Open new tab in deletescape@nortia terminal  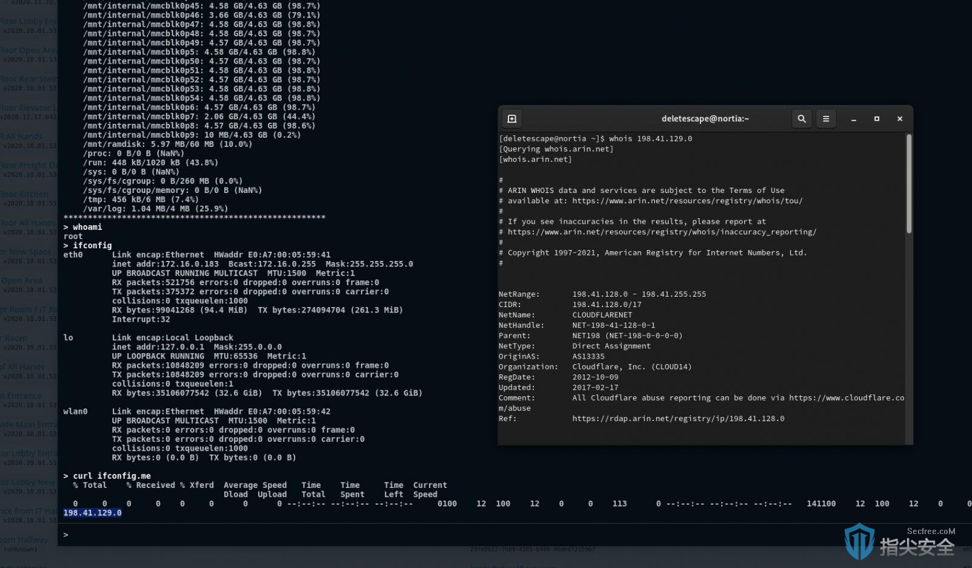(512, 119)
